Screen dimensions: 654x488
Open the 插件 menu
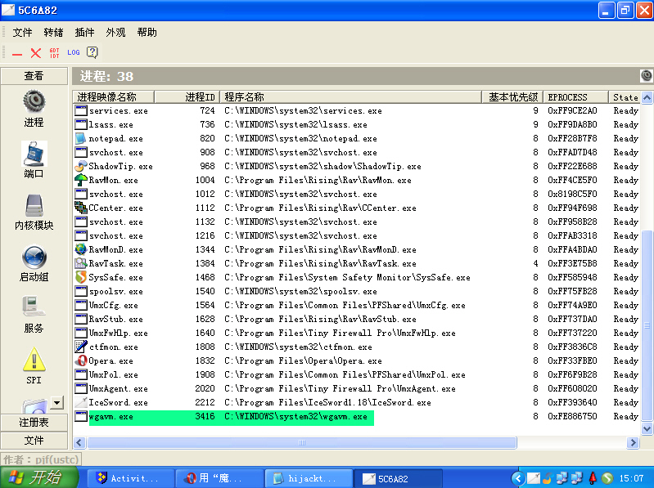pyautogui.click(x=84, y=33)
